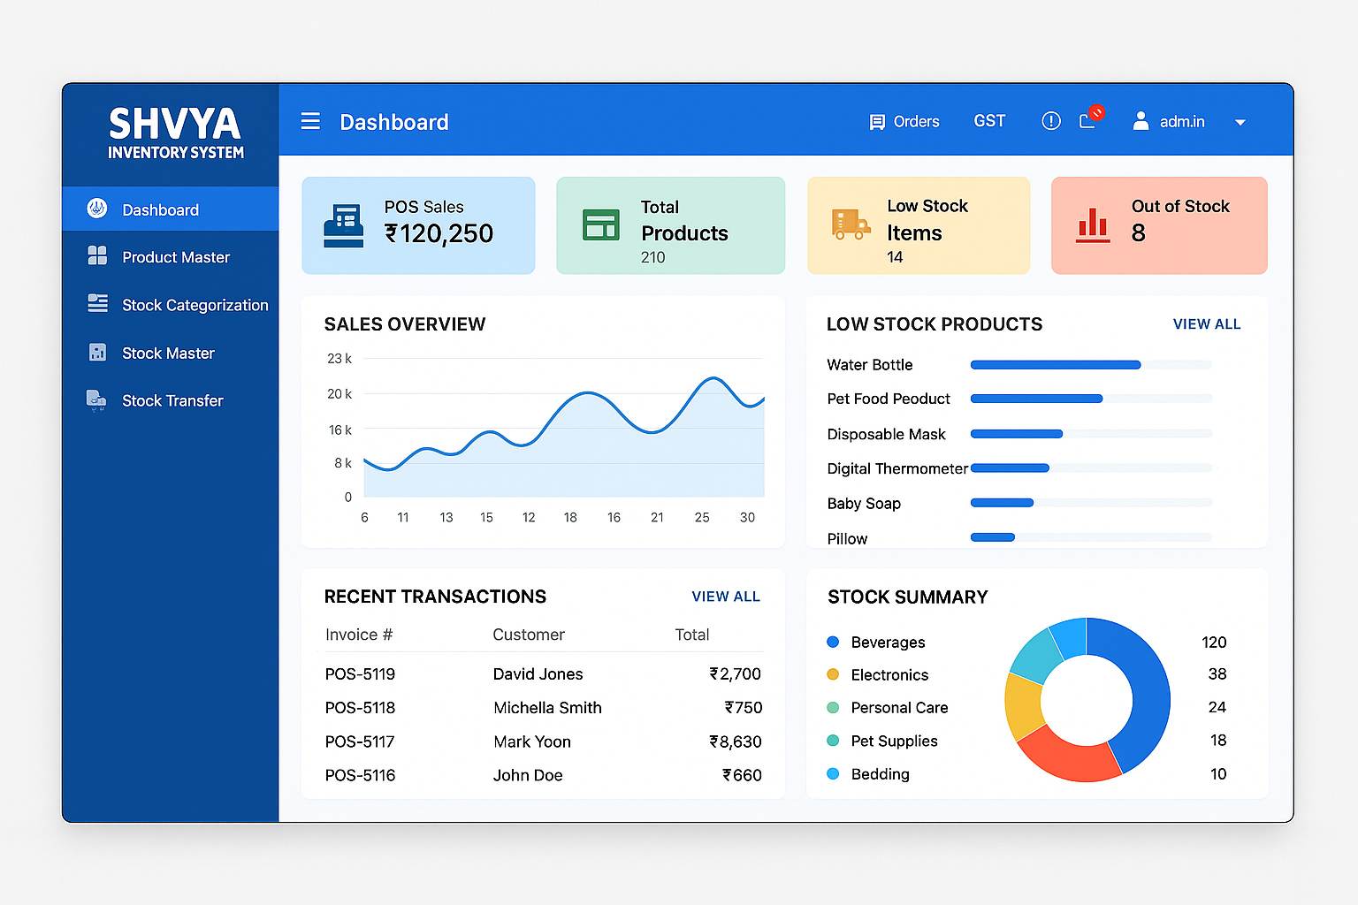1358x905 pixels.
Task: Click the GST link in header
Action: 989,121
